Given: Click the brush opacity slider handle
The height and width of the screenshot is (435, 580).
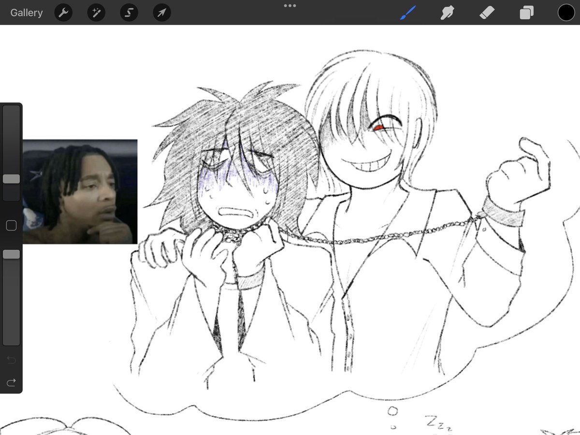Looking at the screenshot, I should (x=11, y=254).
